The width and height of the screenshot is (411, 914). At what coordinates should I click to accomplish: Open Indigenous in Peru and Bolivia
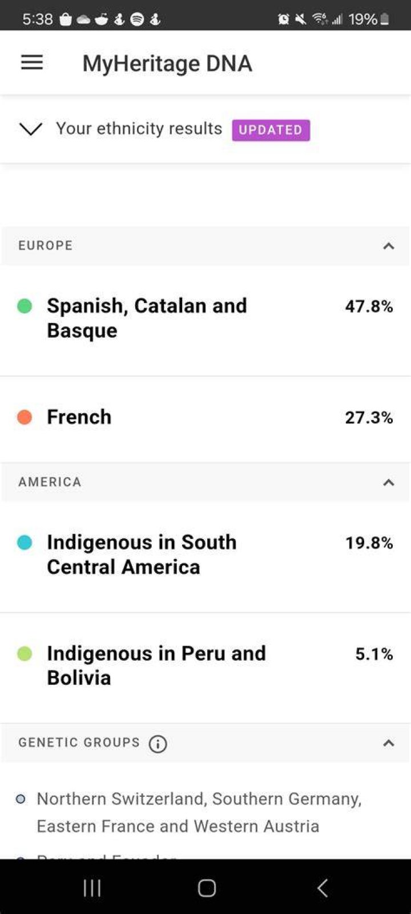pos(205,666)
